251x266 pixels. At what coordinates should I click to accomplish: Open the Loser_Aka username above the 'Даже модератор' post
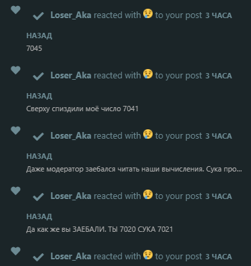click(x=71, y=136)
